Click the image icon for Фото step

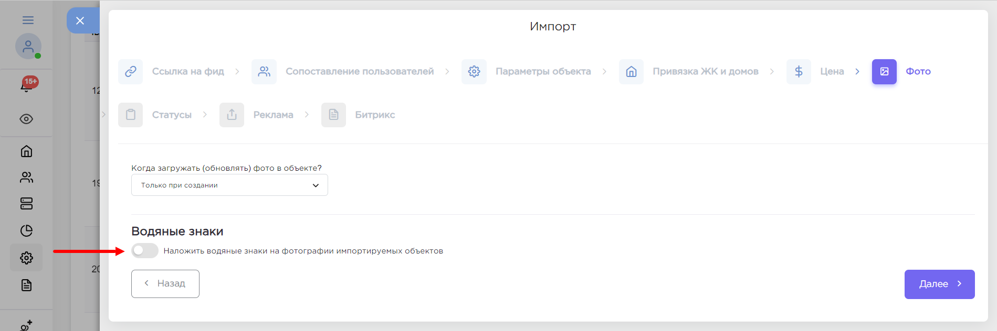pos(884,72)
